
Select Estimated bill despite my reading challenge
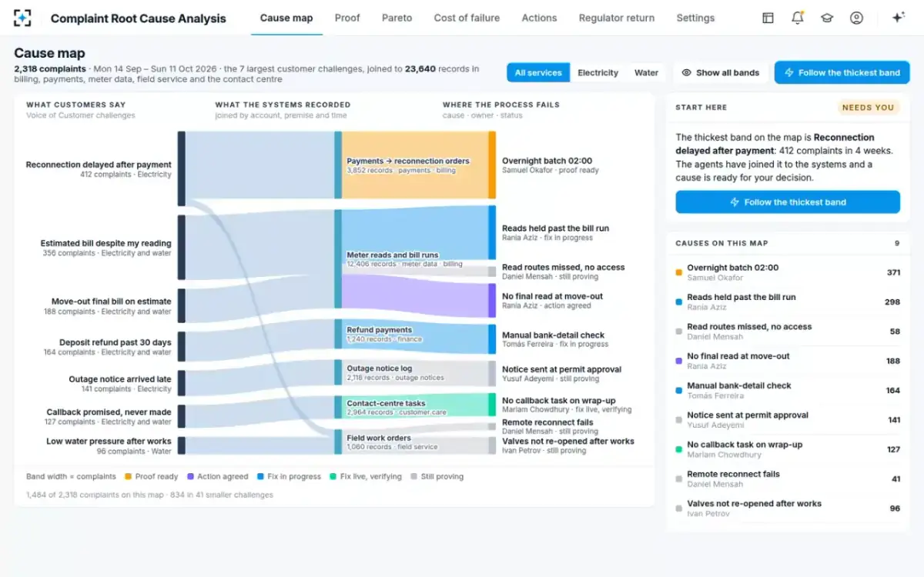tap(105, 248)
